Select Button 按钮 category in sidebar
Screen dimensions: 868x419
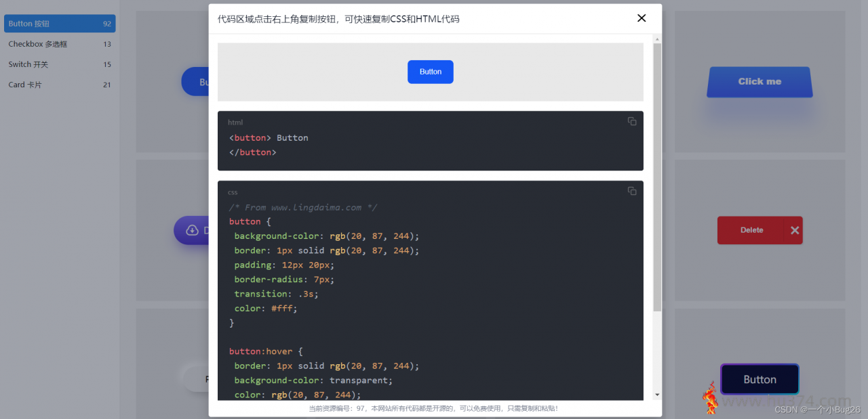click(x=60, y=24)
